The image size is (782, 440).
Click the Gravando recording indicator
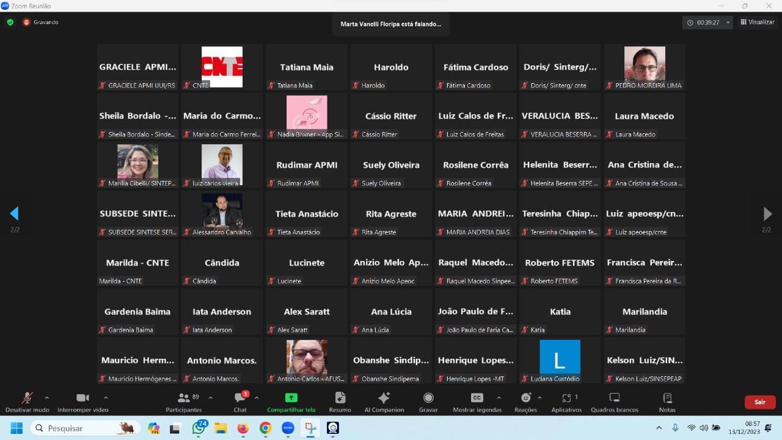(x=41, y=22)
